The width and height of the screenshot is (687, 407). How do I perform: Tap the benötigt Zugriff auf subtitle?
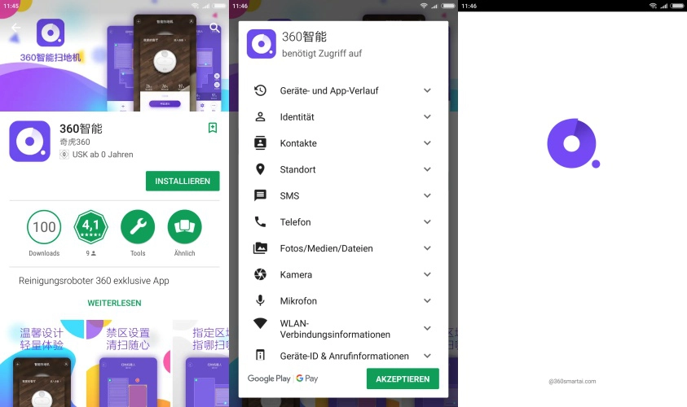pyautogui.click(x=322, y=54)
